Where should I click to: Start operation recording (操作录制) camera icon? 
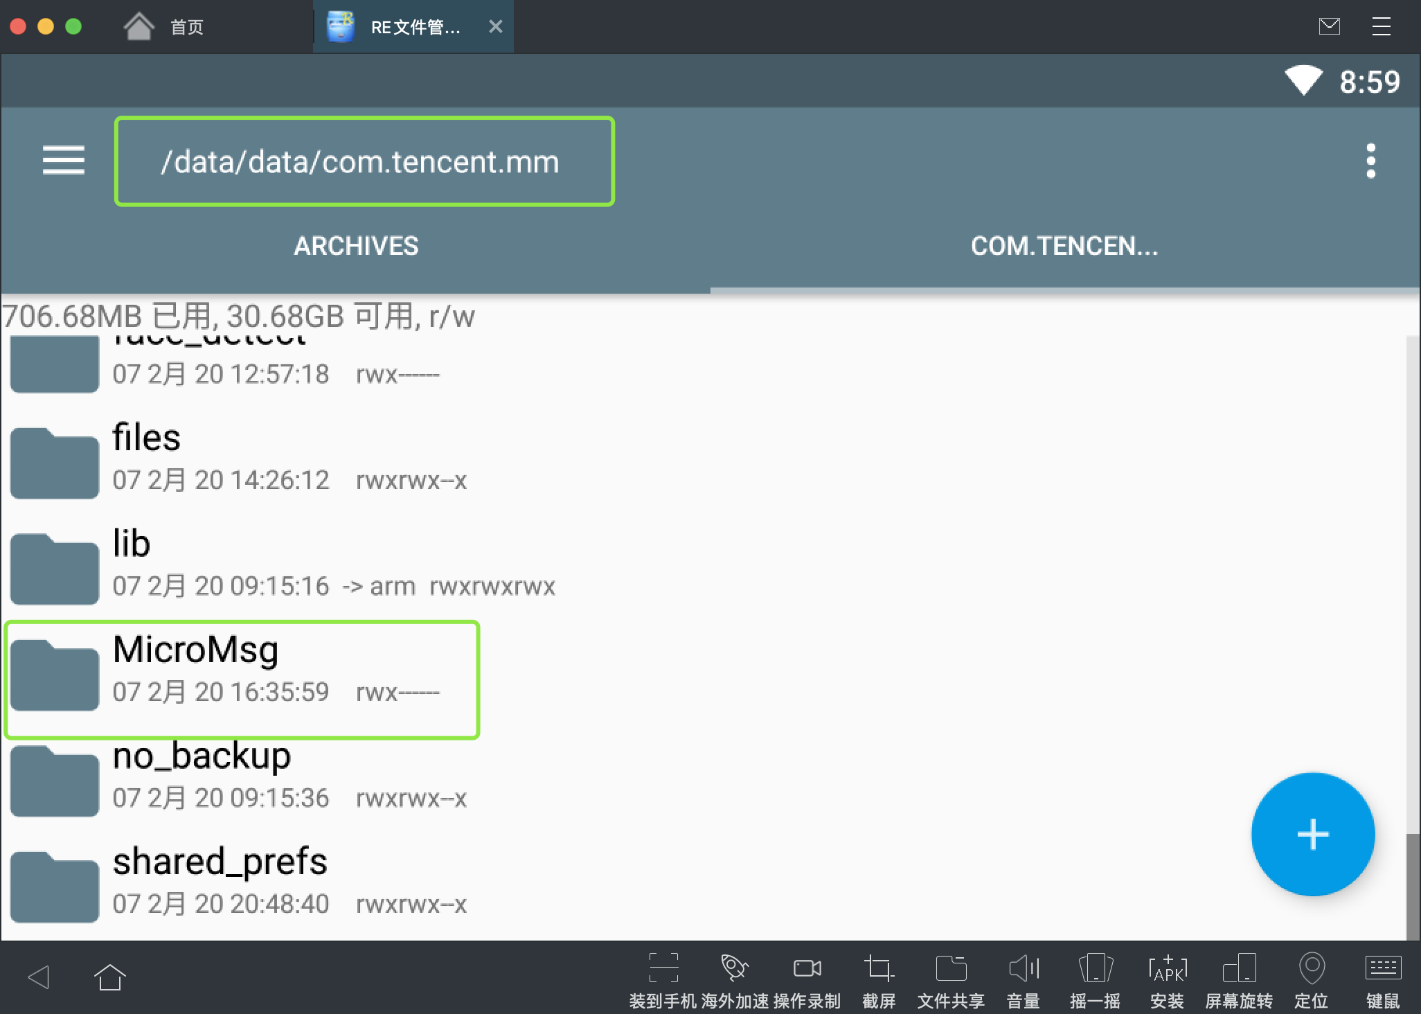[807, 968]
